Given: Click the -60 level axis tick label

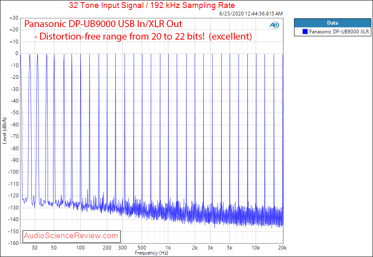Looking at the screenshot, I should (15, 125).
